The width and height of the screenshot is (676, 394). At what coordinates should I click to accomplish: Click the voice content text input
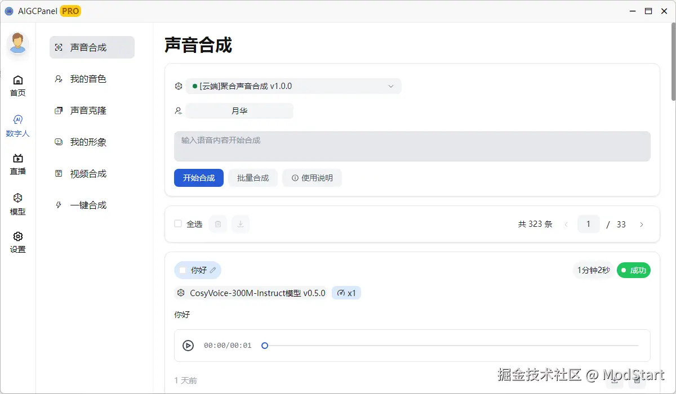(412, 146)
